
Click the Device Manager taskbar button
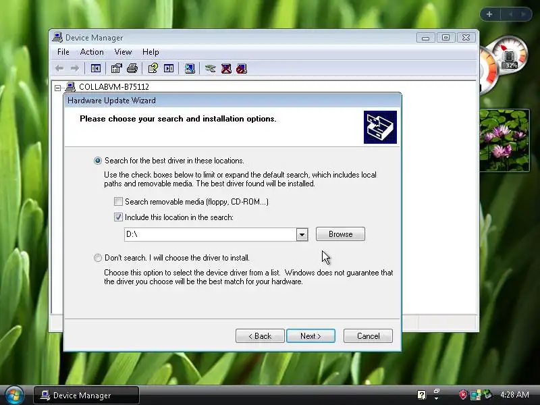click(x=86, y=395)
